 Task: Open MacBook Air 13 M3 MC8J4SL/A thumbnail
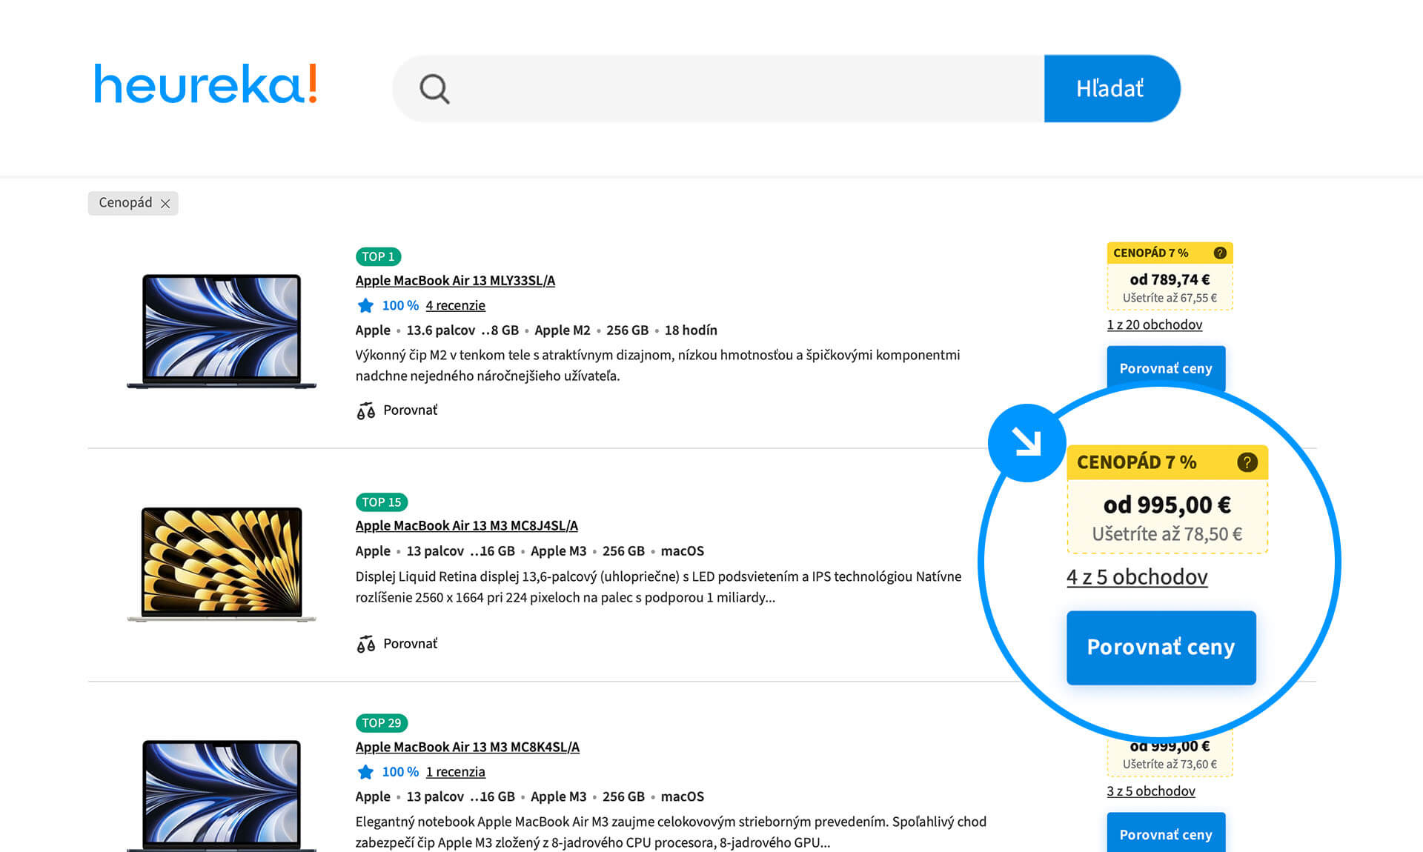click(221, 564)
